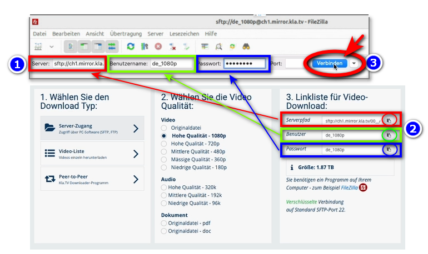Open the Ansicht menu
This screenshot has height=254, width=428.
click(94, 34)
